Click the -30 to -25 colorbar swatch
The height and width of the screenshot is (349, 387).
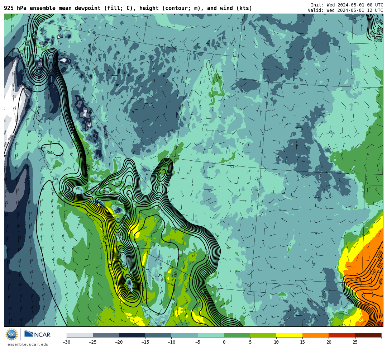(x=80, y=335)
